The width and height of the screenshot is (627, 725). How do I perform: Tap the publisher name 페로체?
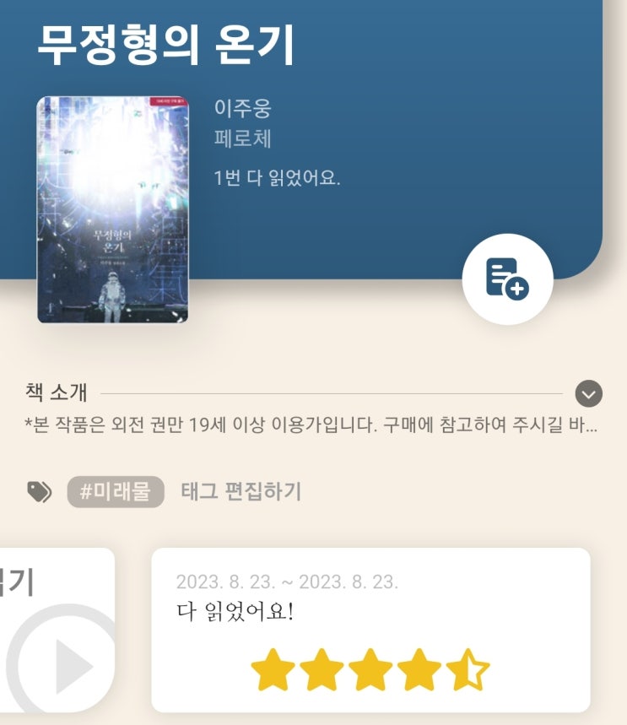243,138
